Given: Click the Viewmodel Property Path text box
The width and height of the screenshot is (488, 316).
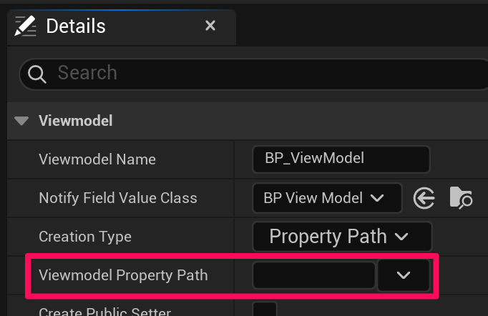Looking at the screenshot, I should tap(313, 275).
